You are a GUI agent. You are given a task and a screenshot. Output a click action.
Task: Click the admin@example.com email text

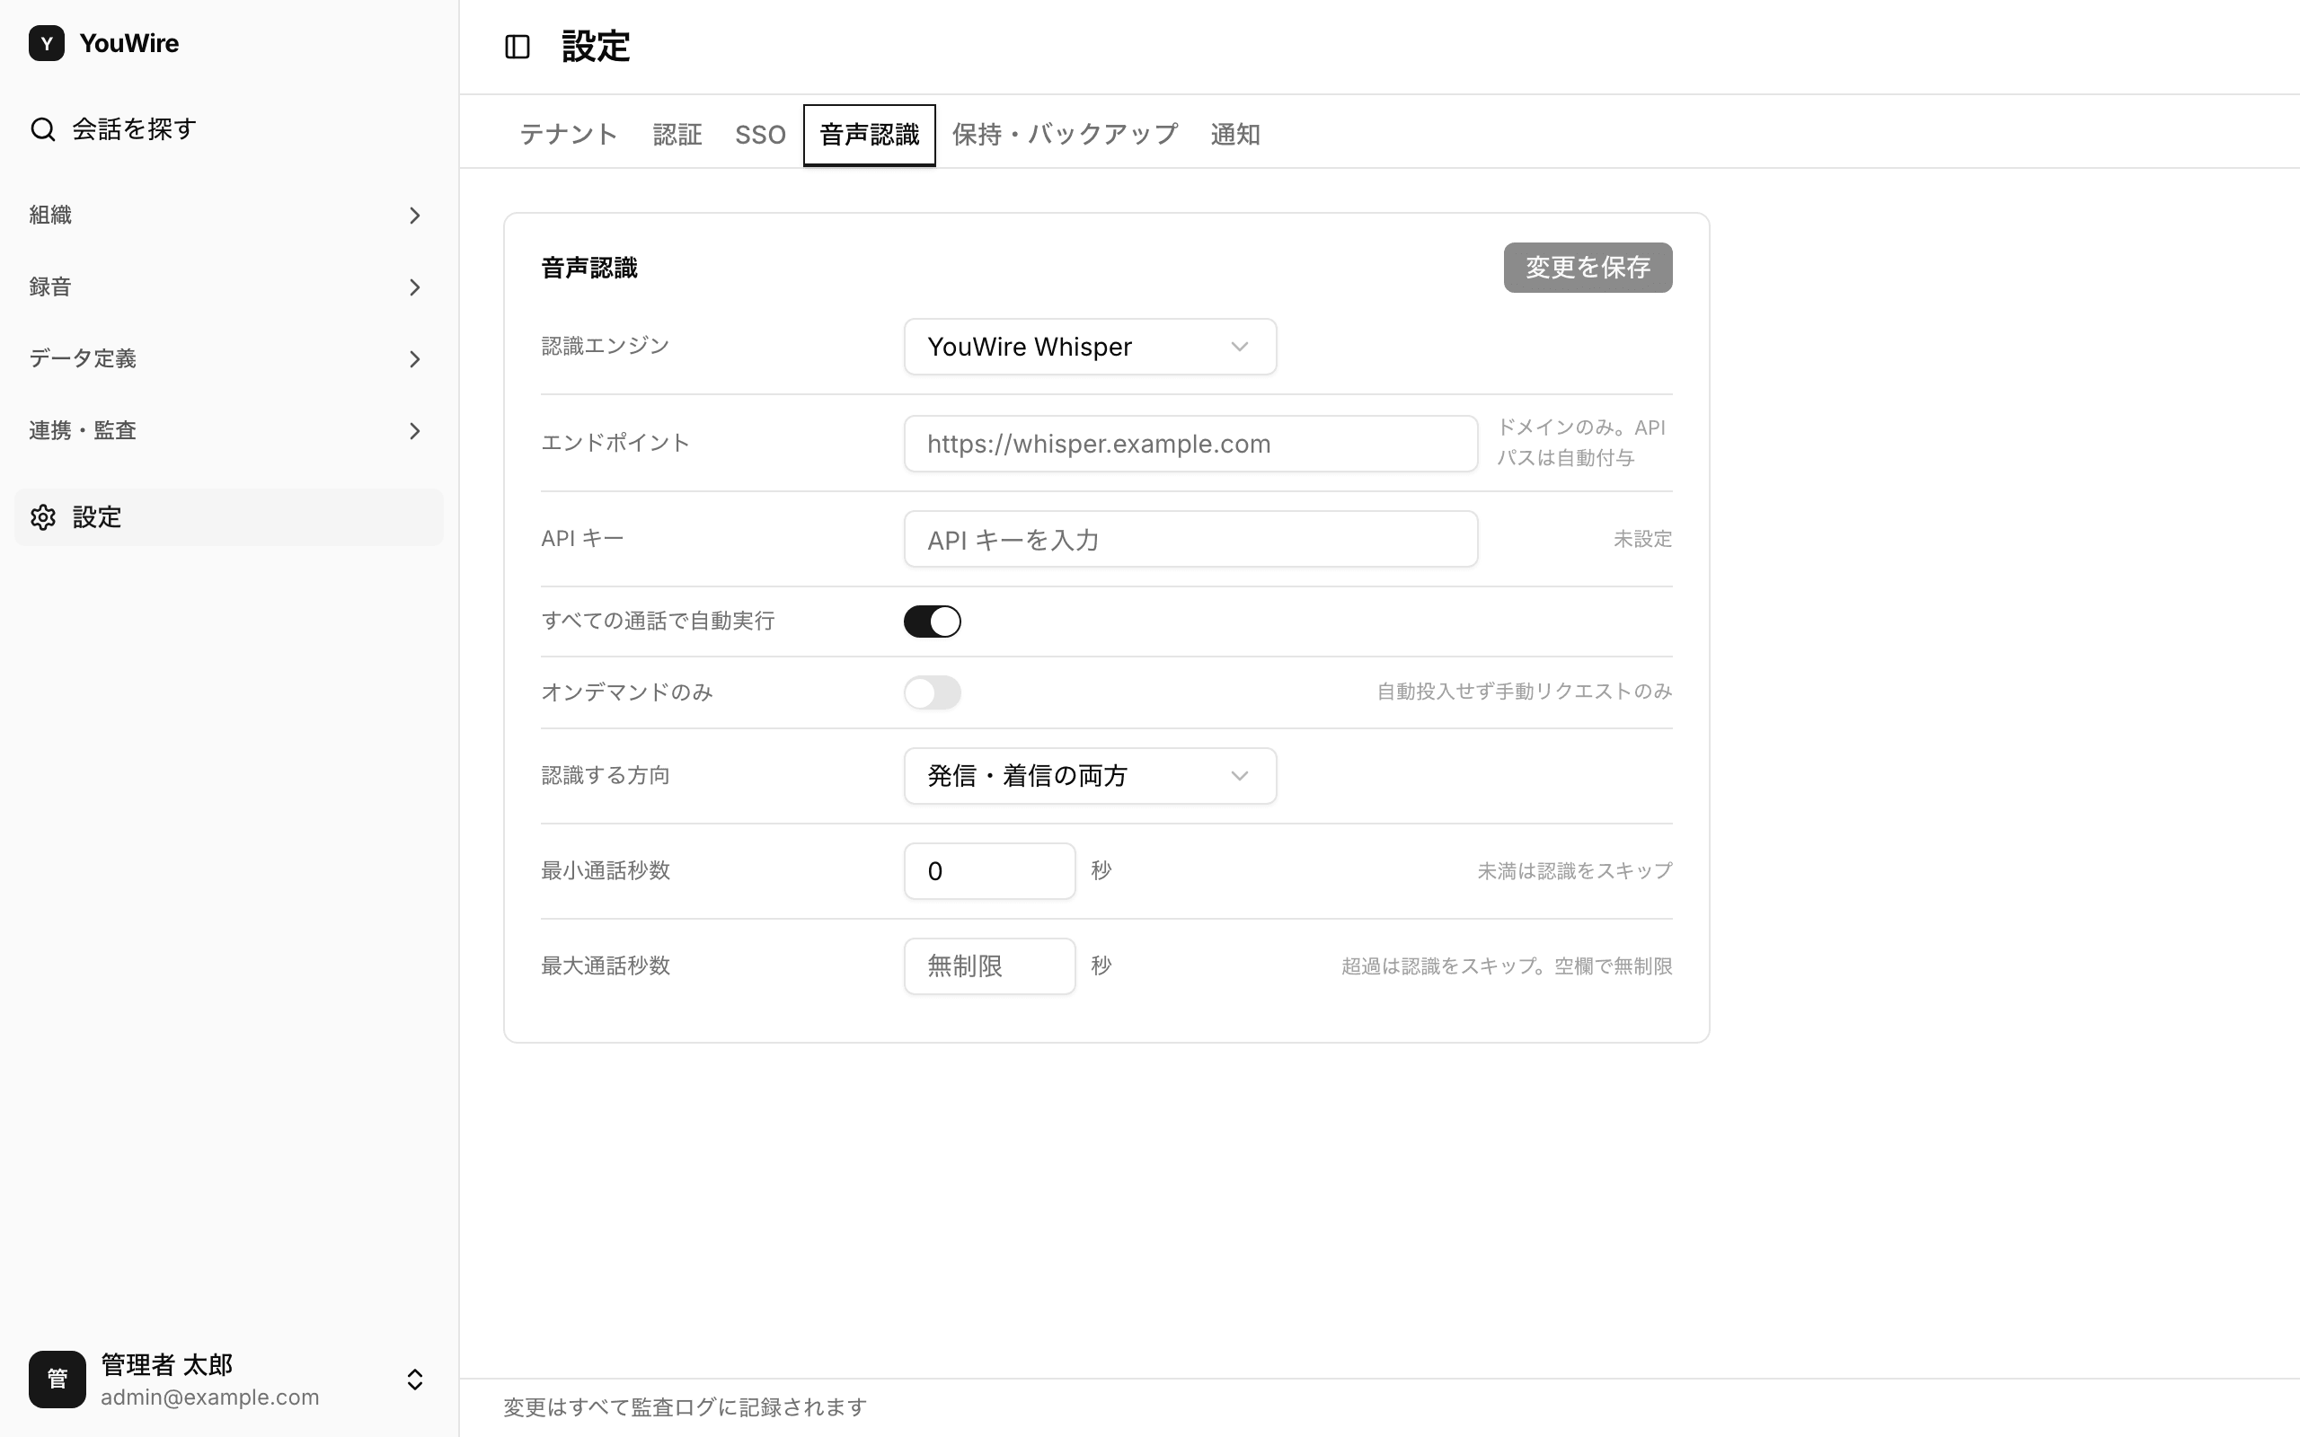click(x=210, y=1397)
